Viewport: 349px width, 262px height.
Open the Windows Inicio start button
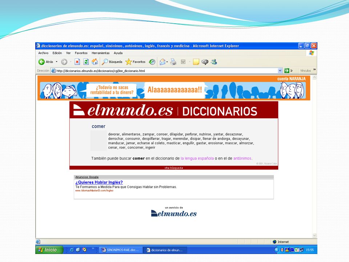coord(49,250)
